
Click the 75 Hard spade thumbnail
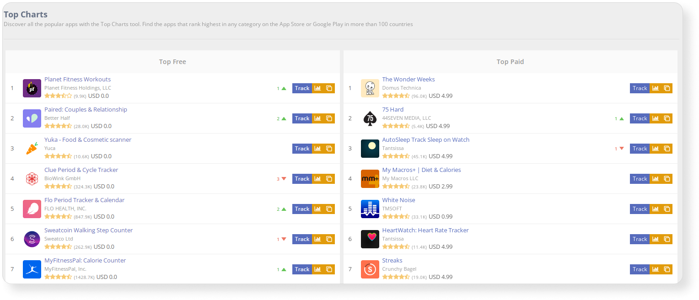click(x=370, y=118)
